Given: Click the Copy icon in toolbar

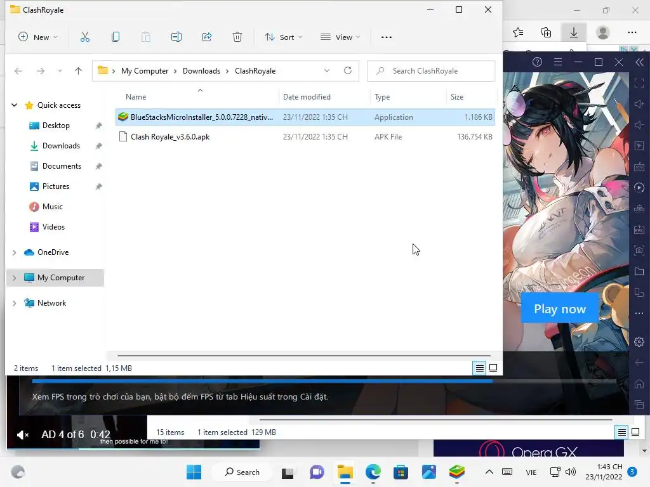Looking at the screenshot, I should 116,37.
